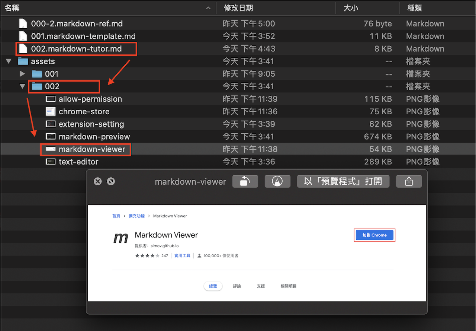Image resolution: width=476 pixels, height=331 pixels.
Task: Click the 001 folder icon
Action: [37, 74]
